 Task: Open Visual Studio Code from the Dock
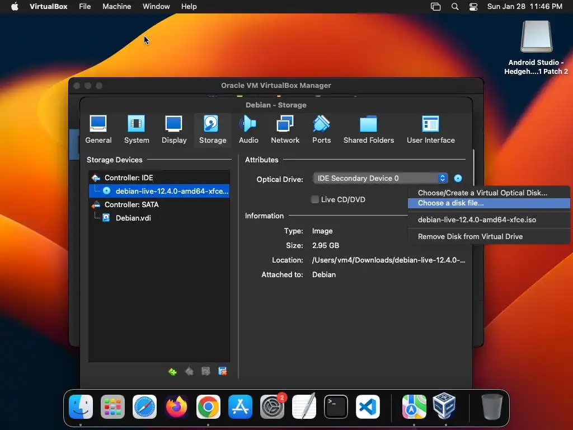click(368, 406)
